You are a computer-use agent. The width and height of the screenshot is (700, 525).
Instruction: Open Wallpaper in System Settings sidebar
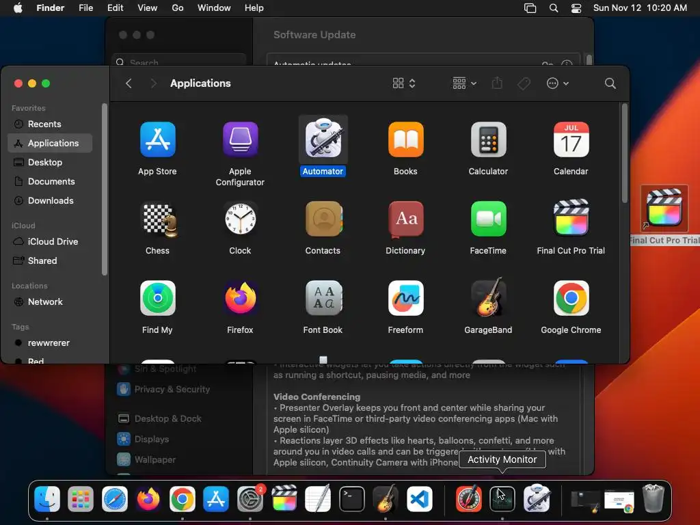[x=146, y=460]
